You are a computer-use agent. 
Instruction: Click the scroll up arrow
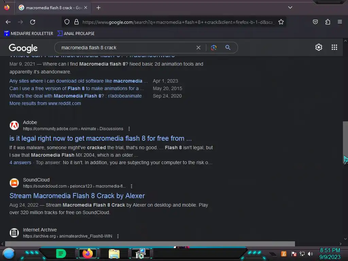pyautogui.click(x=345, y=41)
